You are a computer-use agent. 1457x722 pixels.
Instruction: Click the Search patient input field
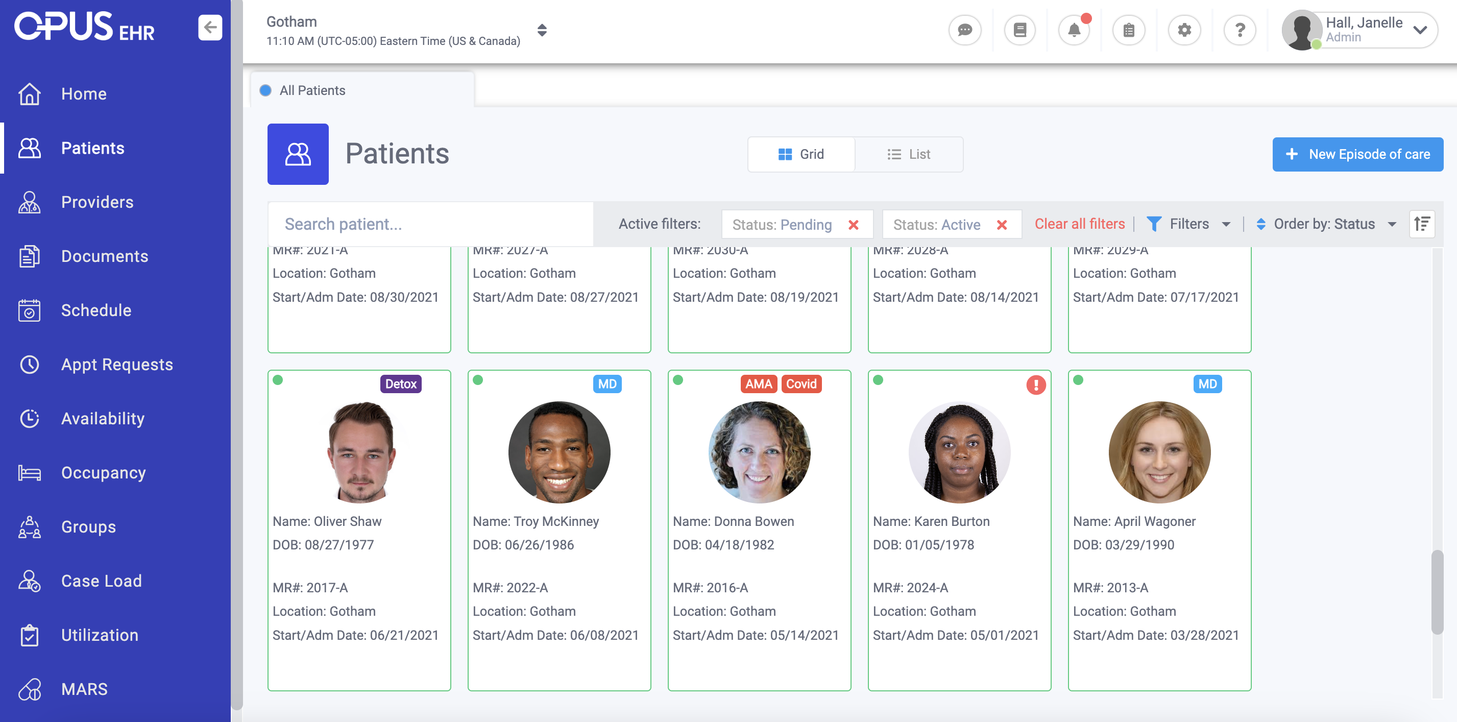[x=430, y=224]
